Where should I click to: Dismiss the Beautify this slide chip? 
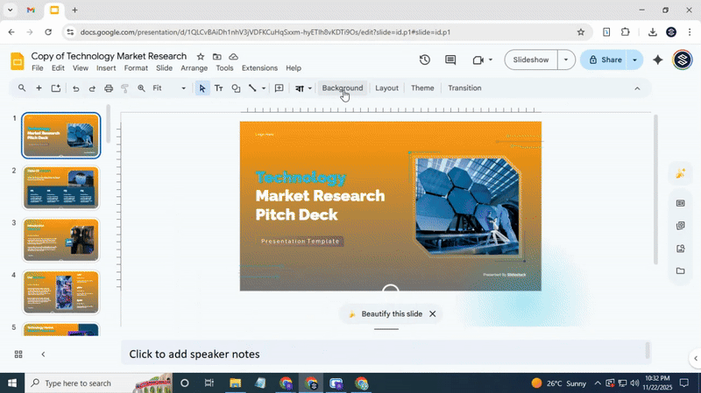(x=432, y=313)
